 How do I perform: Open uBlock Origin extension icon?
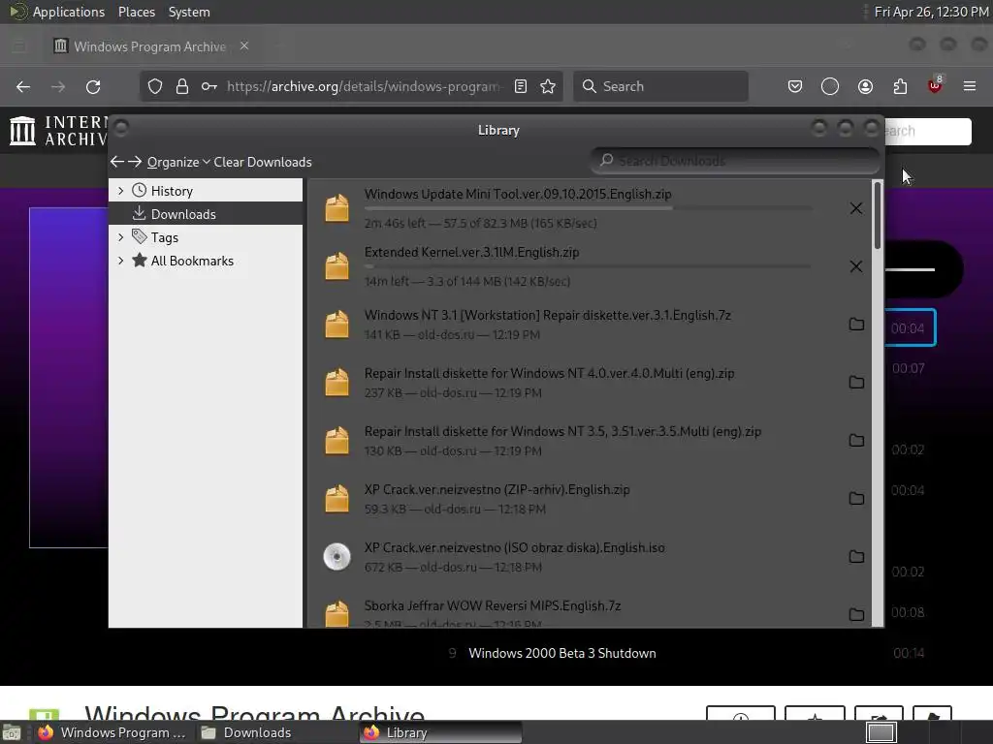(935, 85)
